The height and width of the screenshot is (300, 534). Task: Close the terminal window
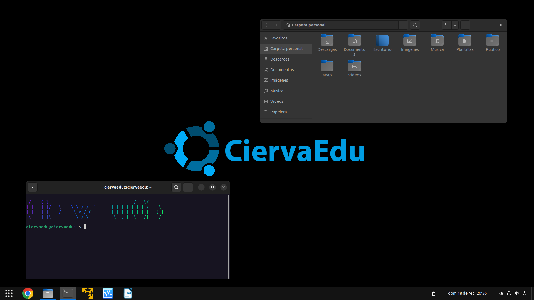[x=224, y=187]
